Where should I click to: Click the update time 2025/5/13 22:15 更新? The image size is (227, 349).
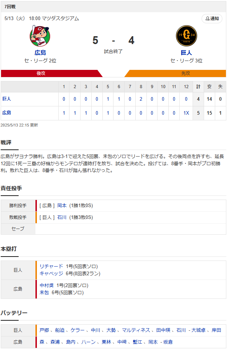click(19, 125)
